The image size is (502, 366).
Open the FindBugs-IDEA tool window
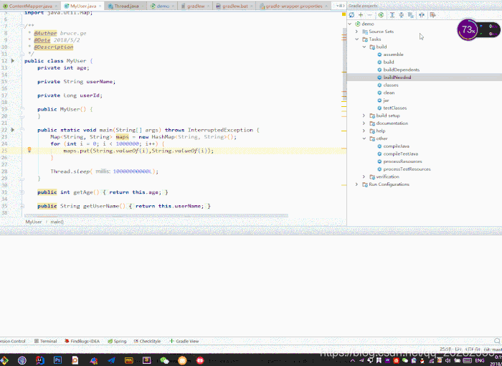[x=82, y=341]
